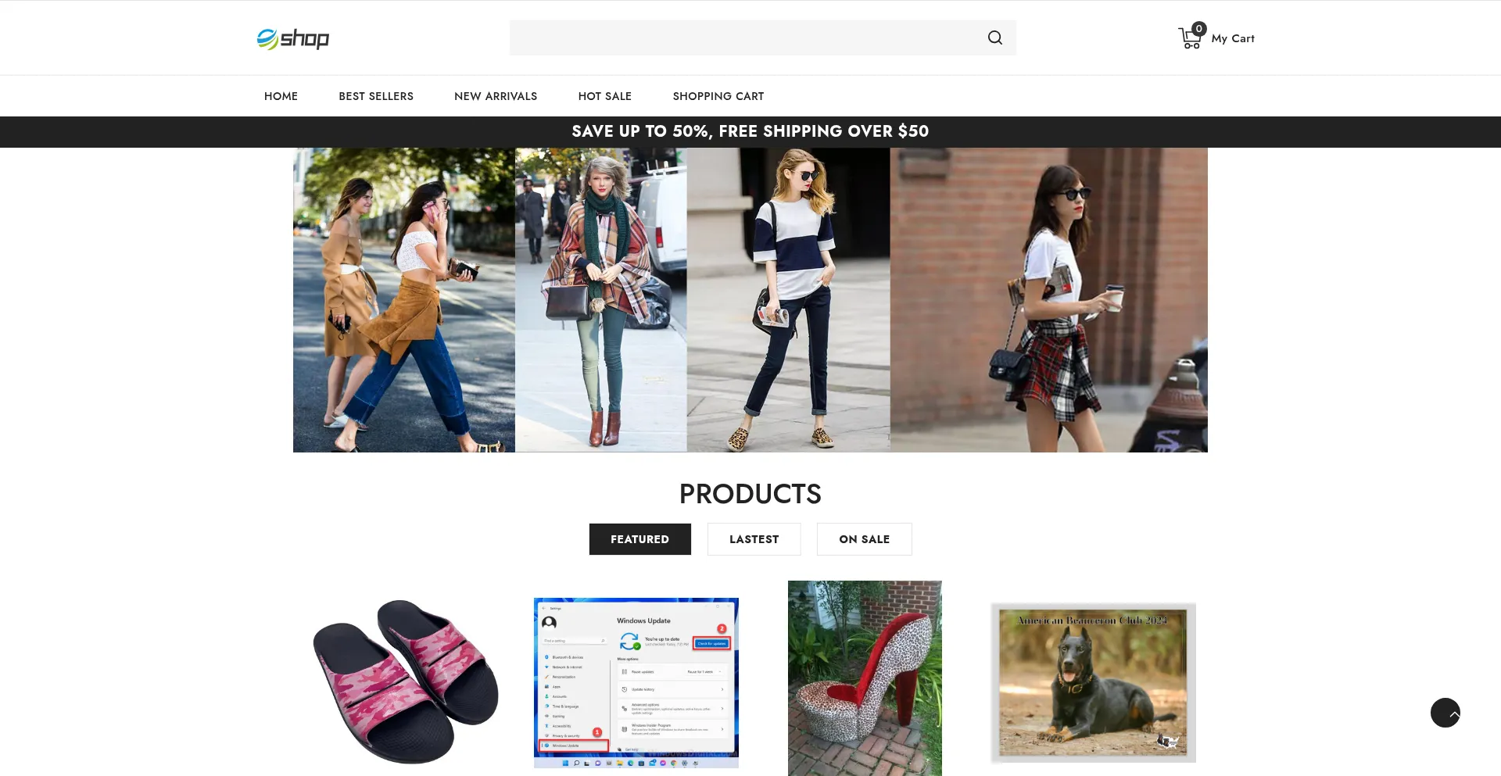Select the ON SALE products tab
Screen dimensions: 1501x776
[x=864, y=539]
